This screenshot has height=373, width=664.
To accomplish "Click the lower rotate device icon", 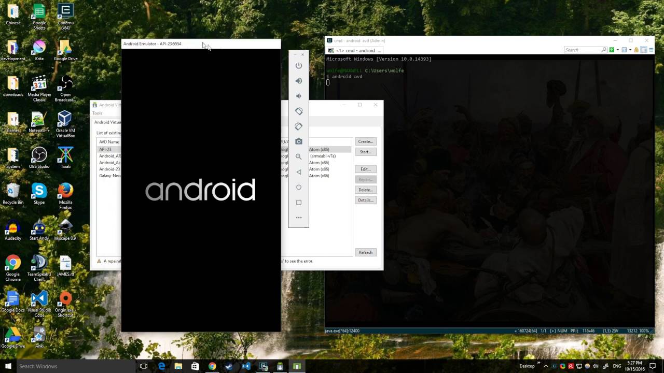I will click(x=298, y=126).
